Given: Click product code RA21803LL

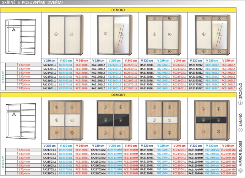Looking at the screenshot, I should pyautogui.click(x=49, y=173).
